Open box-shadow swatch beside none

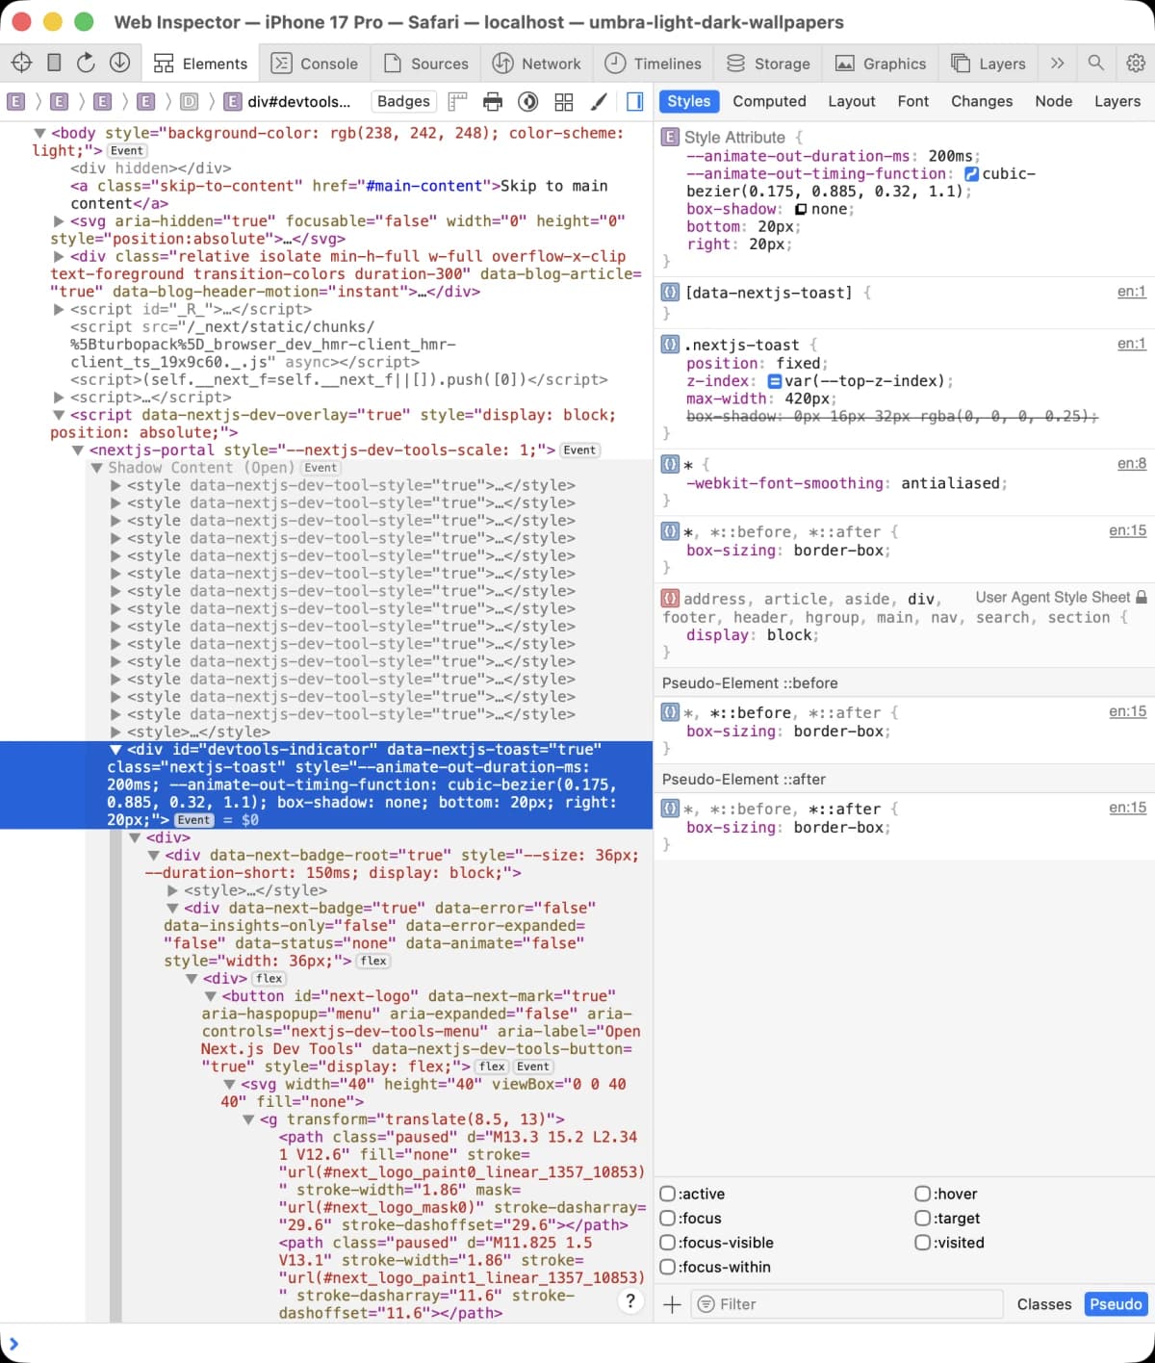pyautogui.click(x=800, y=210)
